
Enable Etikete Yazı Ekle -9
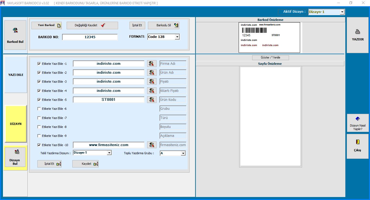click(39, 136)
